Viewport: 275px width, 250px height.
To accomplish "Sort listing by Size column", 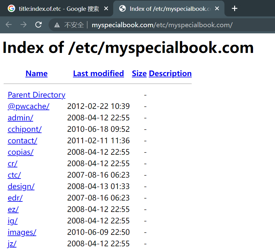I will pyautogui.click(x=139, y=74).
